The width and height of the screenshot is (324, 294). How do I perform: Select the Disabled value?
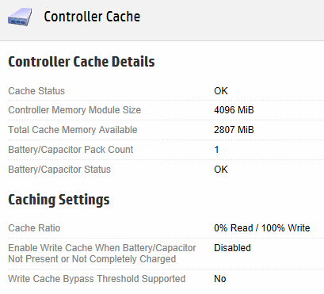pyautogui.click(x=232, y=248)
